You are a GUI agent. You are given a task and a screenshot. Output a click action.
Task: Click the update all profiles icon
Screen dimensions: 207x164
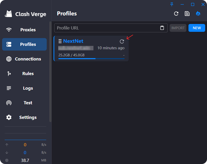click(176, 14)
